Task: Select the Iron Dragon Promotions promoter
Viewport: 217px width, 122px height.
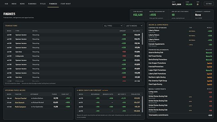Action: tap(180, 63)
